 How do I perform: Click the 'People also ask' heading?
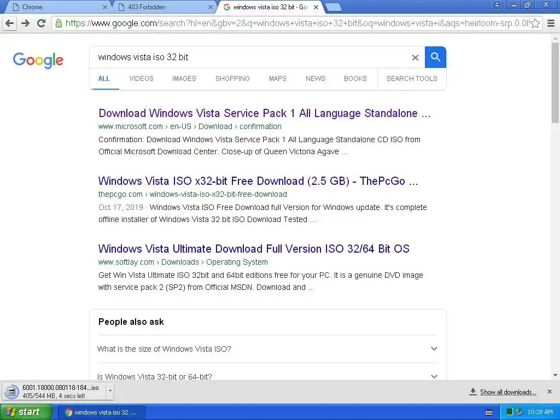(x=131, y=322)
